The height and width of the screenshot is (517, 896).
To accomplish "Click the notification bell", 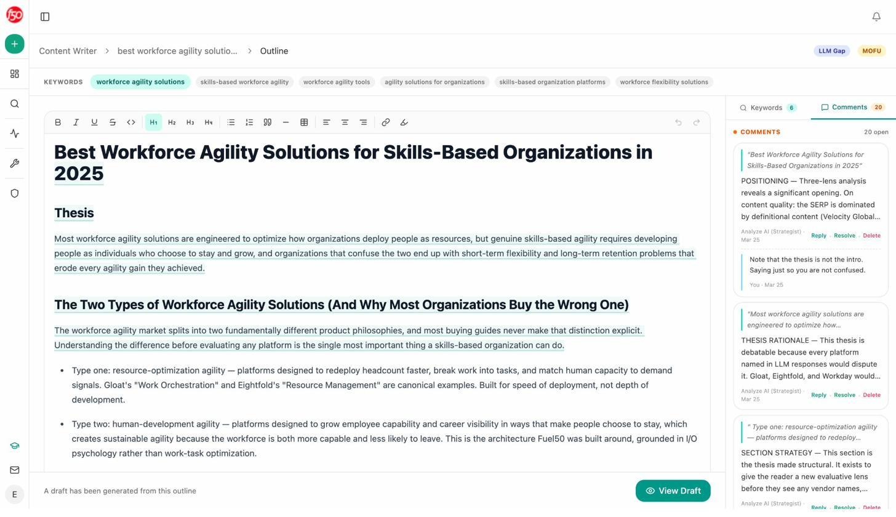I will pos(876,17).
